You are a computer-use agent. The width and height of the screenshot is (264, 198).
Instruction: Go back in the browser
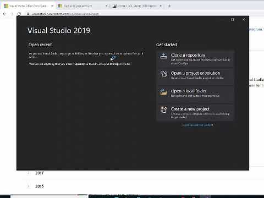[x=5, y=14]
